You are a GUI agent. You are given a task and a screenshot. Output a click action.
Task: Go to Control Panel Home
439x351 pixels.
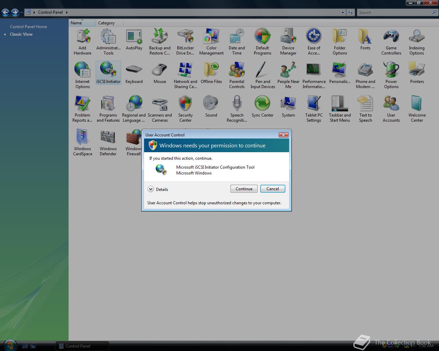(x=28, y=26)
